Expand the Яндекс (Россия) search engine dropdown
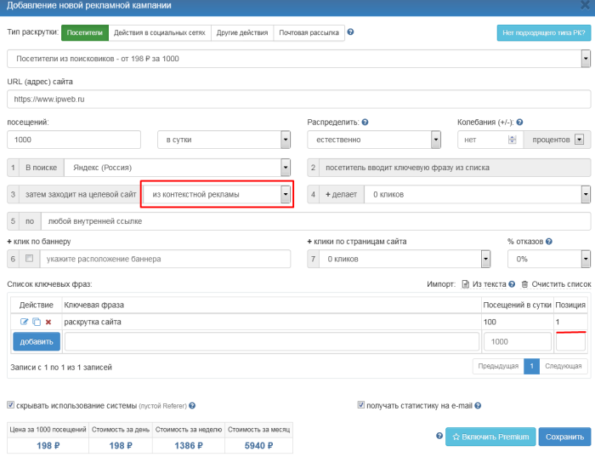This screenshot has width=595, height=457. pos(285,168)
